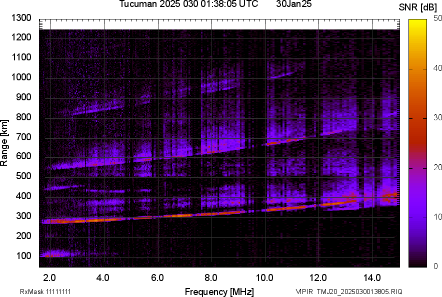Click the 'SNR [dB]' colorbar heading
This screenshot has height=297, width=442.
coord(417,7)
